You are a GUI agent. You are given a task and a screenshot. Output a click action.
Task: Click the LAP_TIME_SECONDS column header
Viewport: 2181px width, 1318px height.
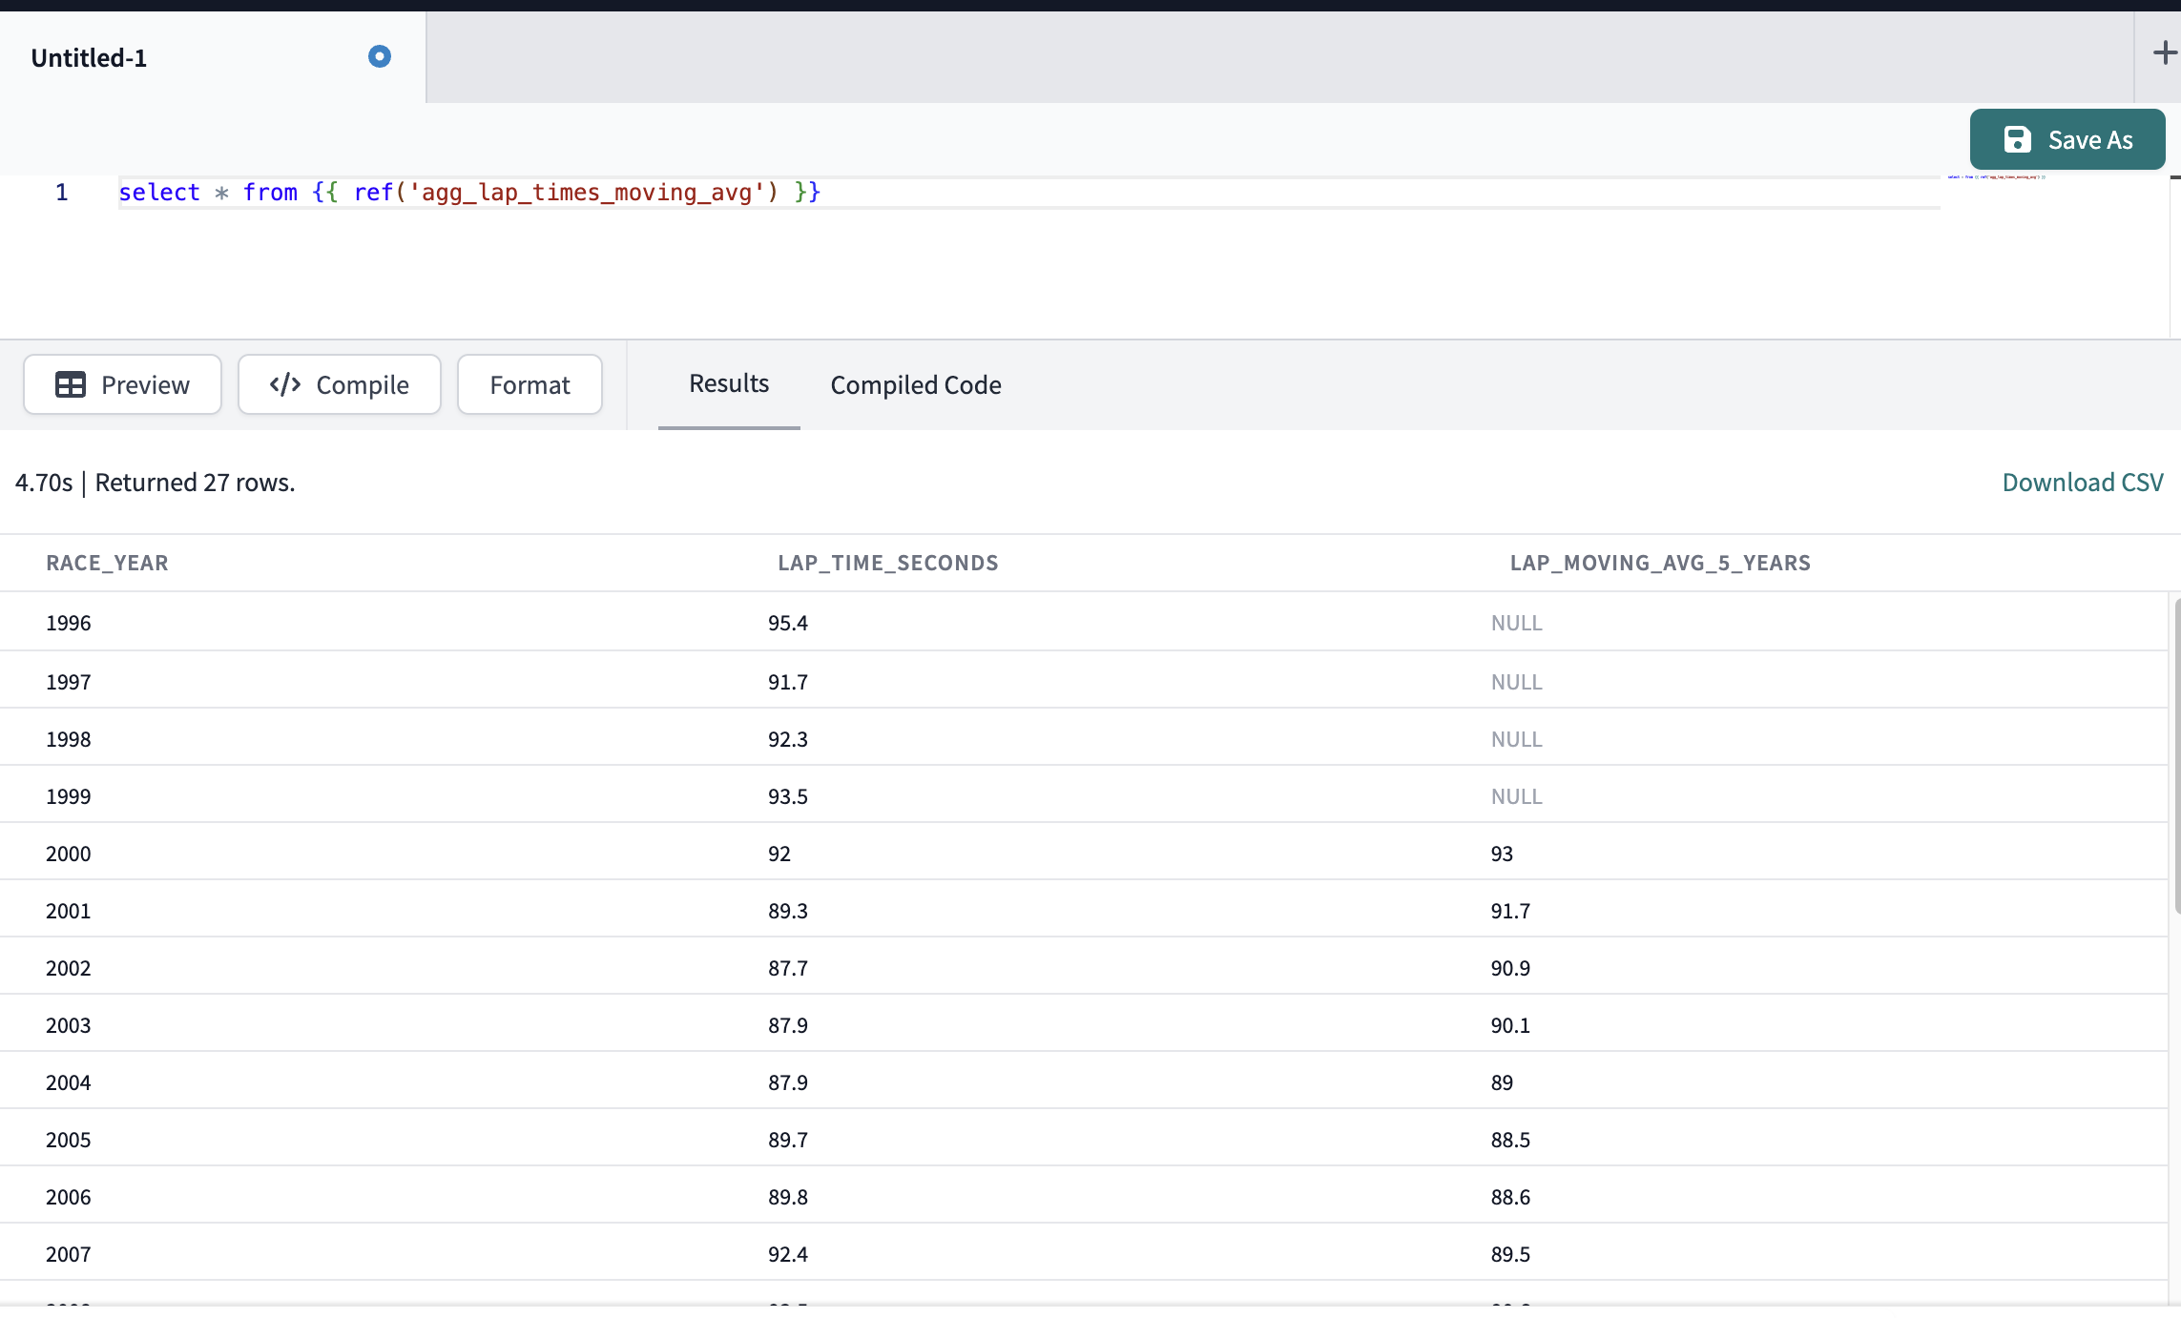[887, 563]
